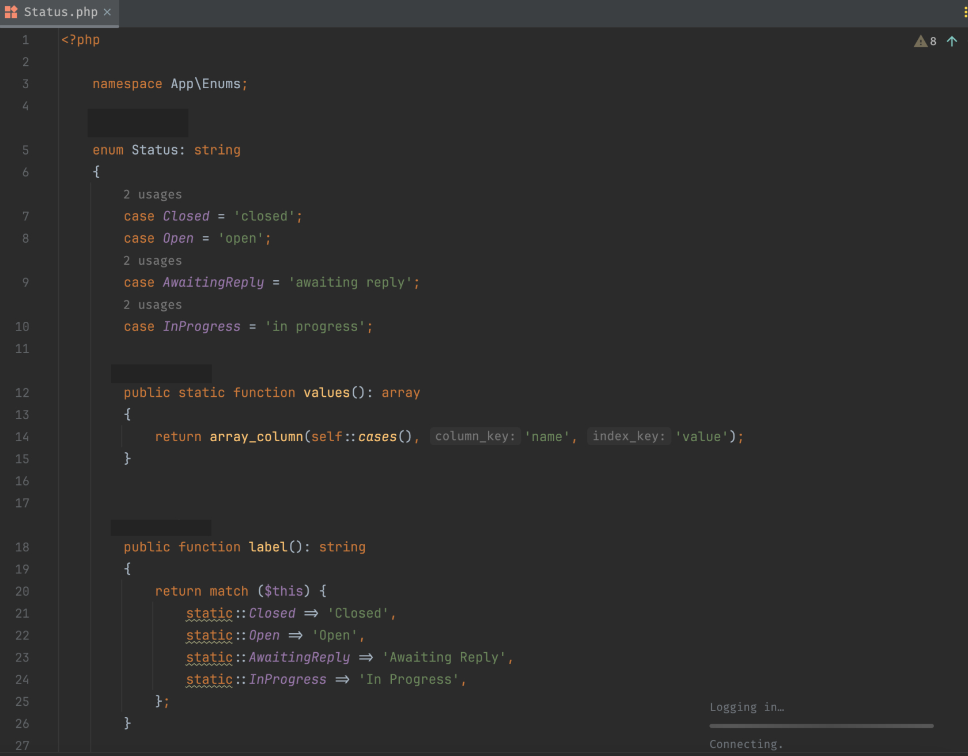Image resolution: width=968 pixels, height=756 pixels.
Task: Click the PHP file icon on Status.php tab
Action: 11,12
